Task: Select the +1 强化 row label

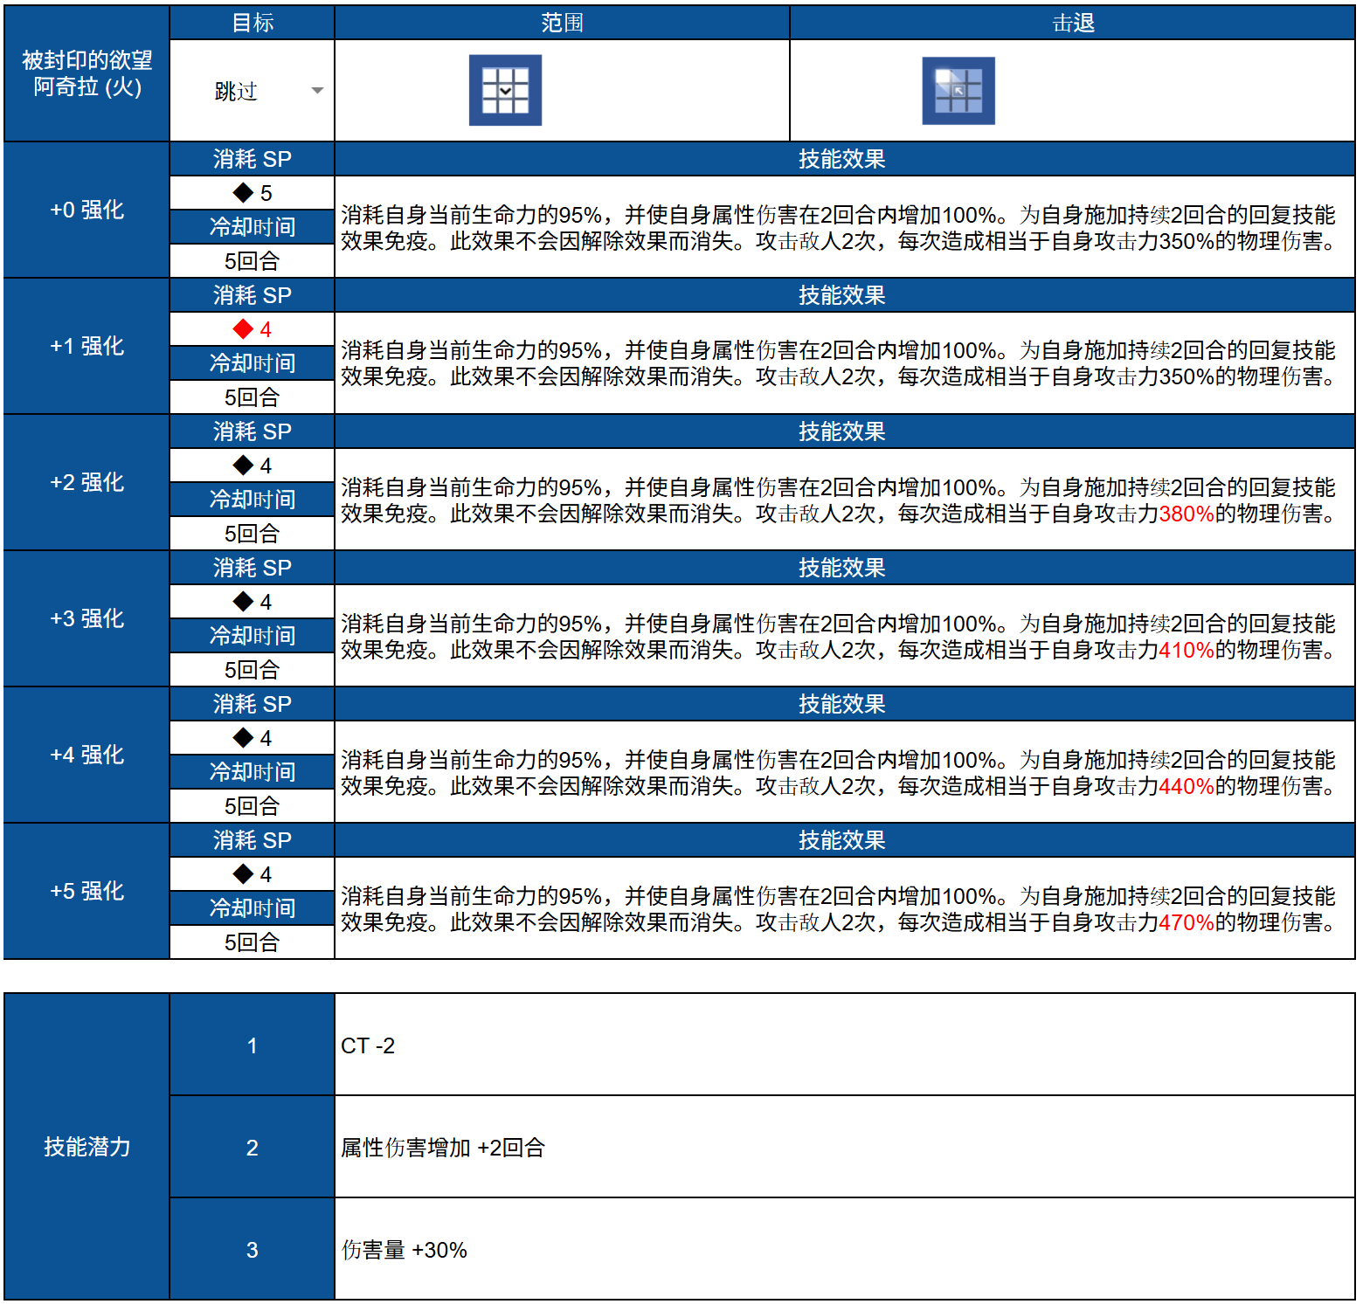Action: [86, 346]
